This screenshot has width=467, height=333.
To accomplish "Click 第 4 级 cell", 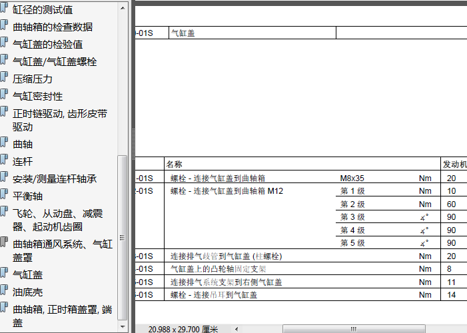I will pyautogui.click(x=352, y=230).
